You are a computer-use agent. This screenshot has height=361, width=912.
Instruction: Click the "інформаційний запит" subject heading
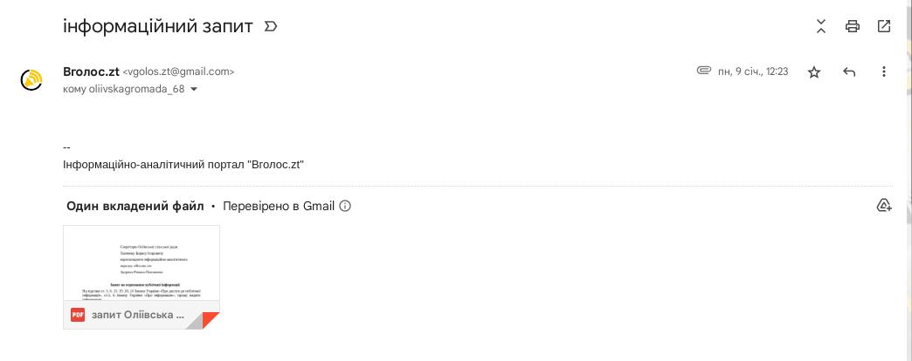(x=158, y=26)
